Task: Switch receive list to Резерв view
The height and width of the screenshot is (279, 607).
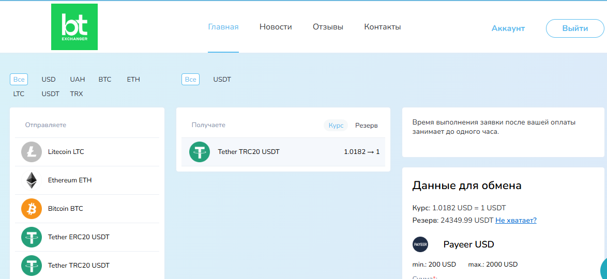Action: (367, 126)
